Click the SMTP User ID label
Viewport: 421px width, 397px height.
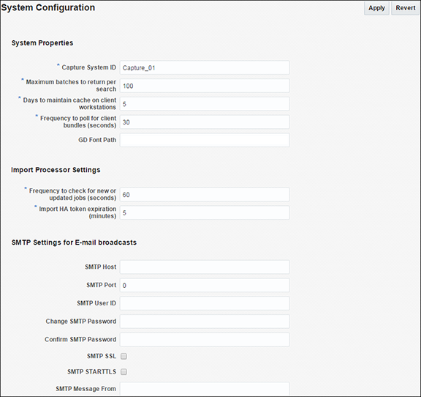coord(96,303)
